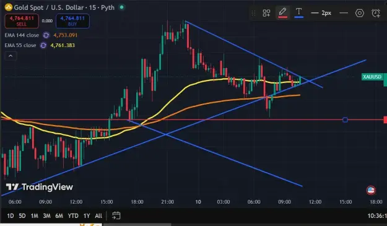Open the drawing templates icon

[266, 13]
